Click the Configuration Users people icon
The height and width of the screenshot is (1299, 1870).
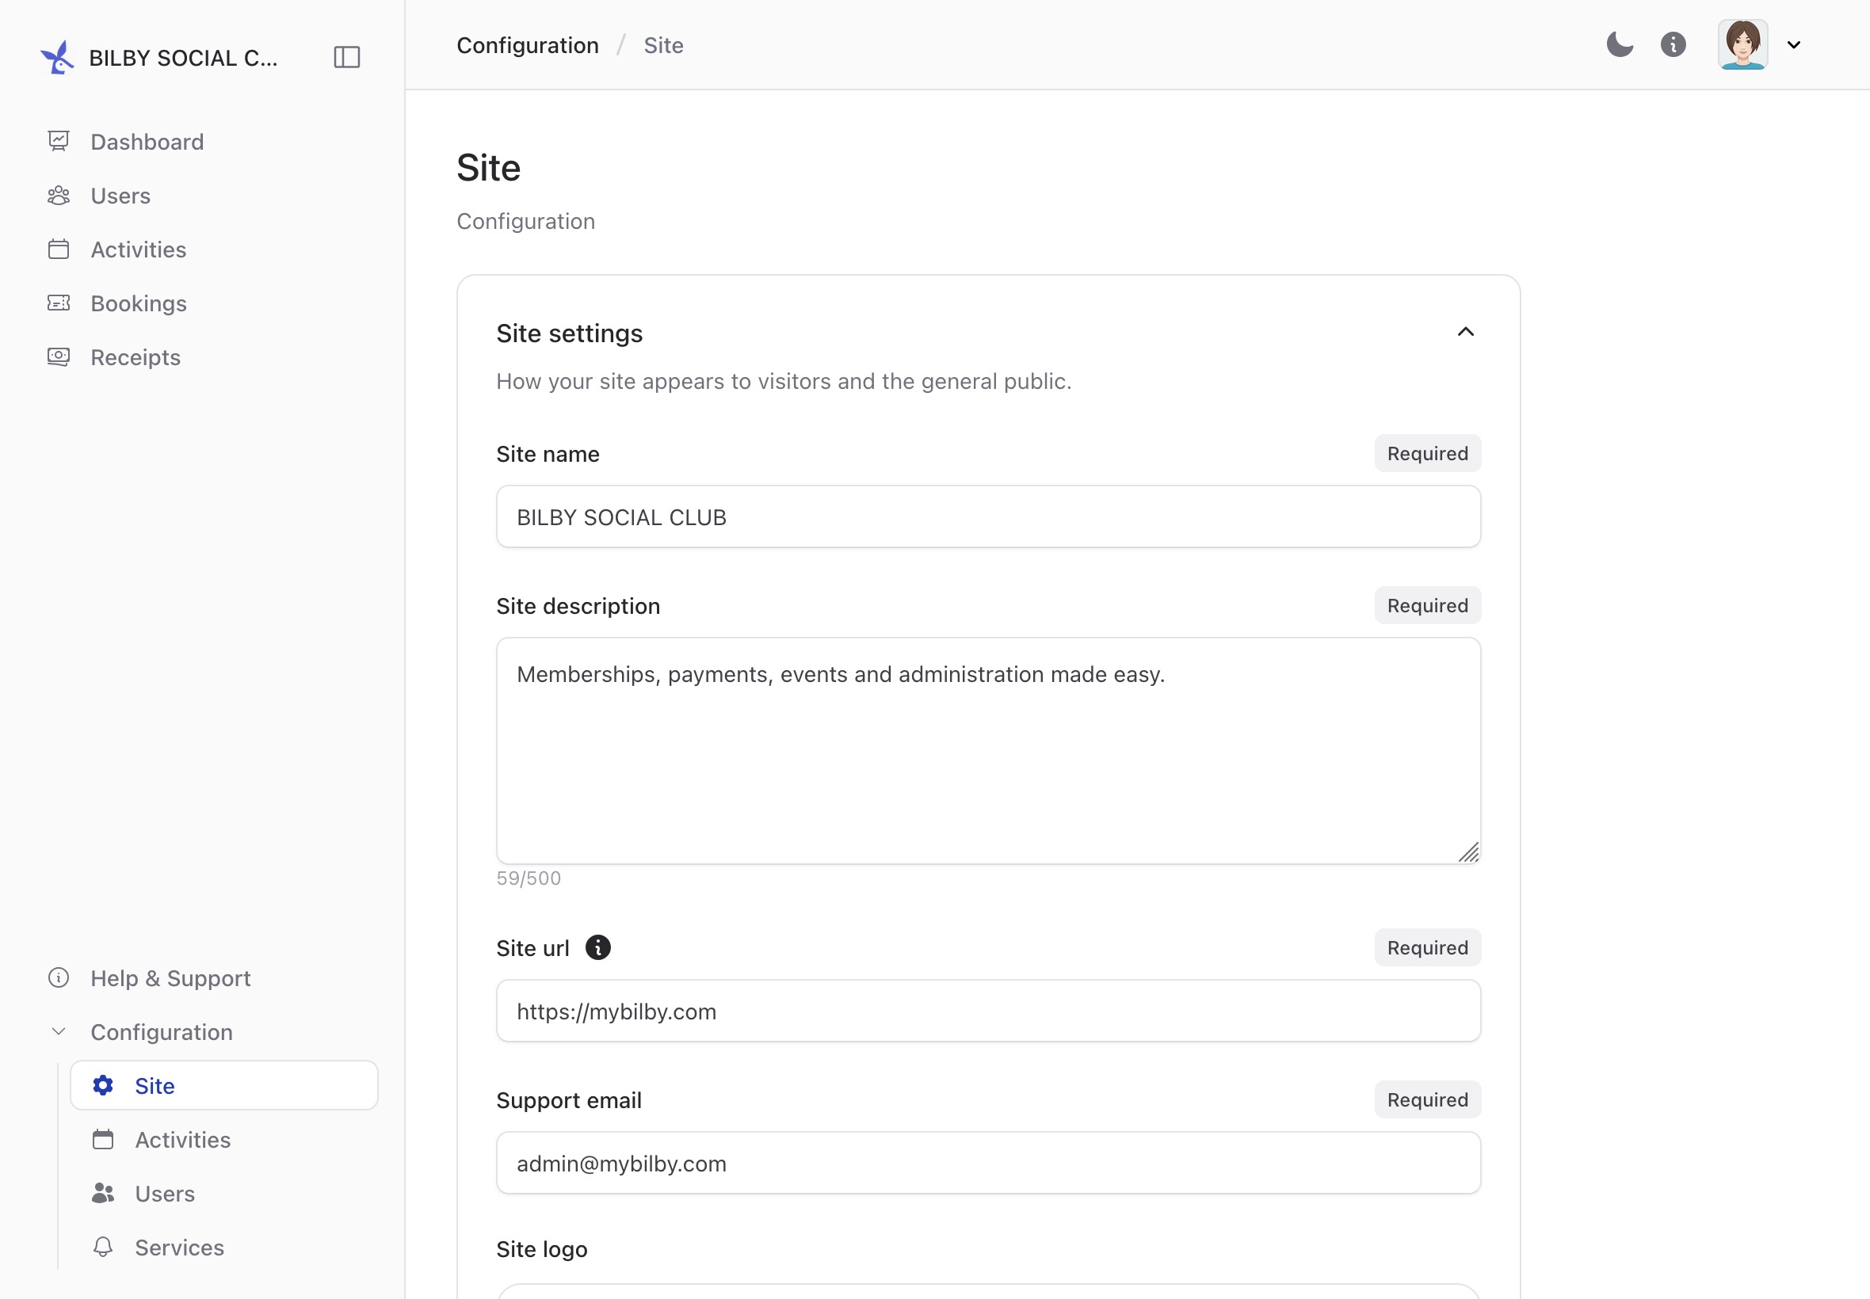(x=103, y=1193)
